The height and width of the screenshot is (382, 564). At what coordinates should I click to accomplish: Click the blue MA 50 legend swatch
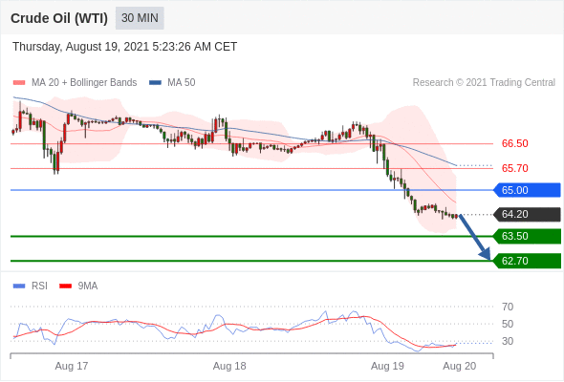(155, 83)
